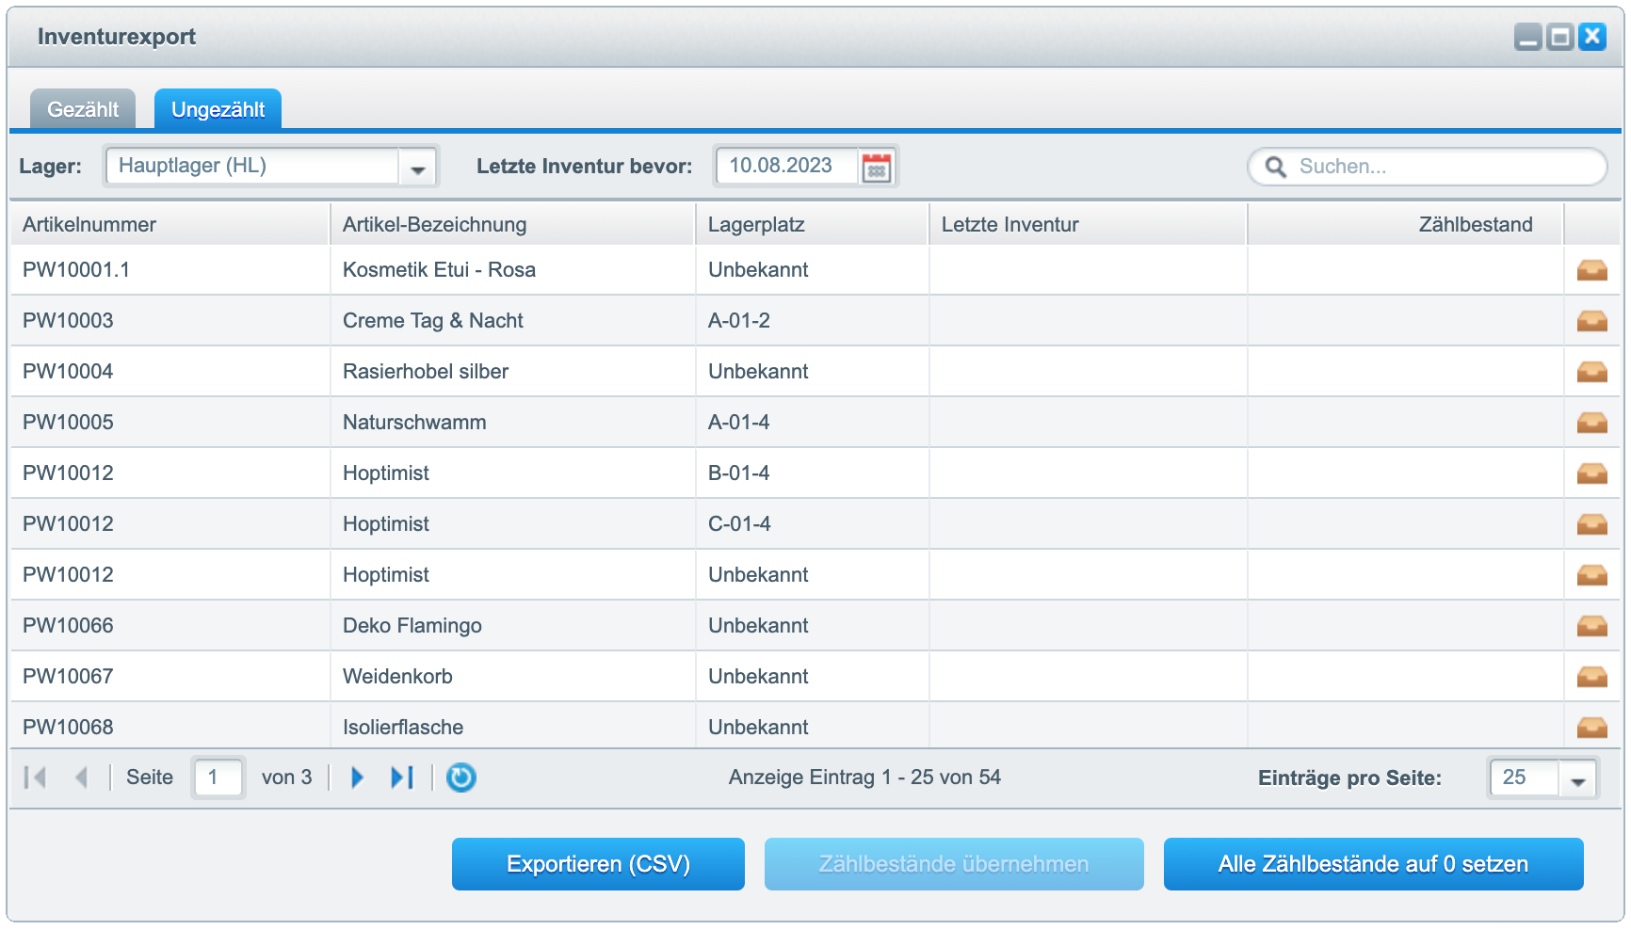
Task: Click Alle Zählbestände auf 0 setzen
Action: click(1373, 863)
